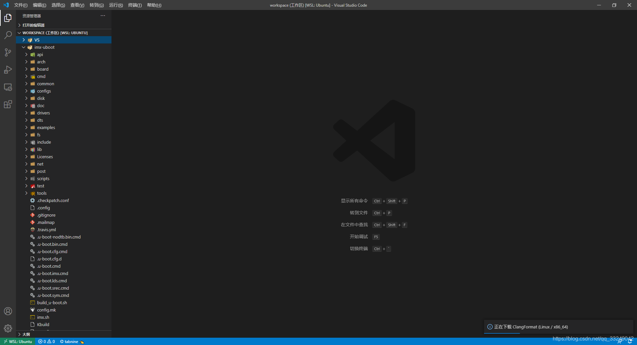Viewport: 637px width, 345px height.
Task: Open the Extensions view icon
Action: click(x=8, y=104)
